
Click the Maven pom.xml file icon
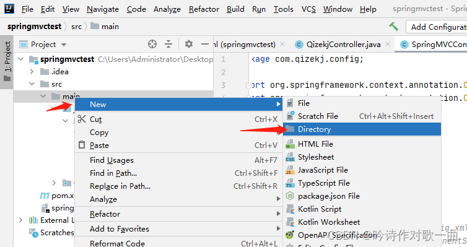tap(45, 196)
